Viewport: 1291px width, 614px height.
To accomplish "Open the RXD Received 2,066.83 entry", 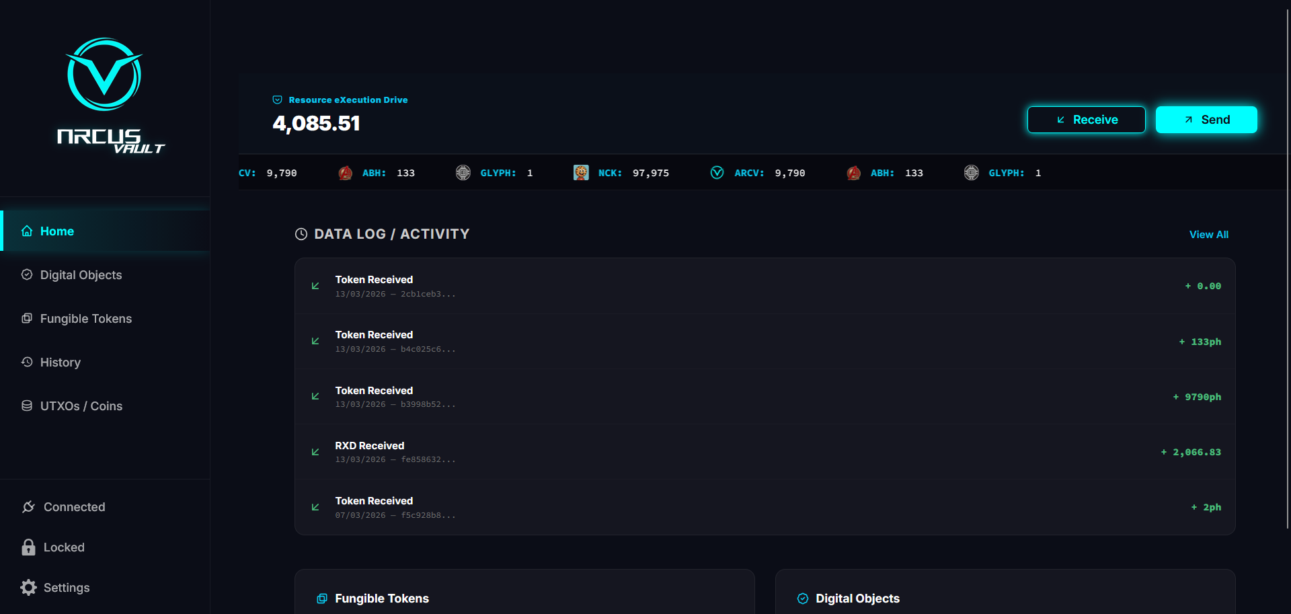I will coord(765,452).
